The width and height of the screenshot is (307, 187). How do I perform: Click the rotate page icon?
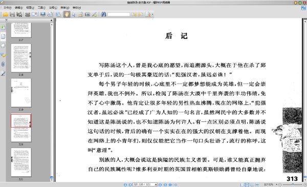coord(50,14)
